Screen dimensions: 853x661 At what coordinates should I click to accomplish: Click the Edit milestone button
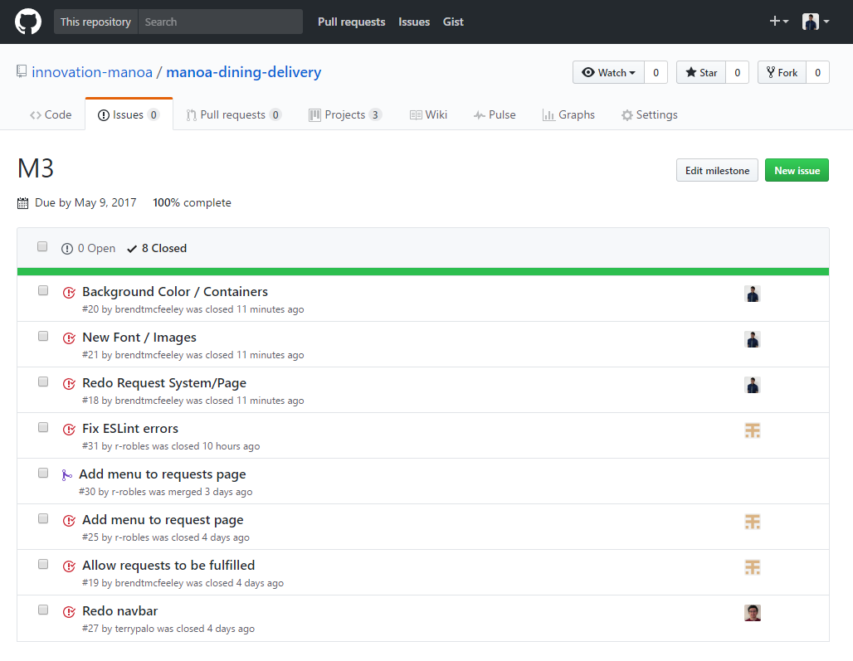click(x=717, y=170)
